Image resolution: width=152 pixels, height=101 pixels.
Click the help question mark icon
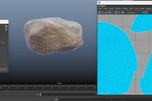click(6, 30)
